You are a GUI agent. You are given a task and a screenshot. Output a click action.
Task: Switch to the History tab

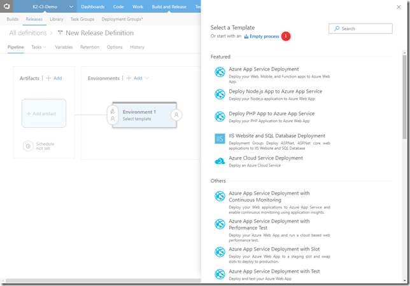(138, 47)
